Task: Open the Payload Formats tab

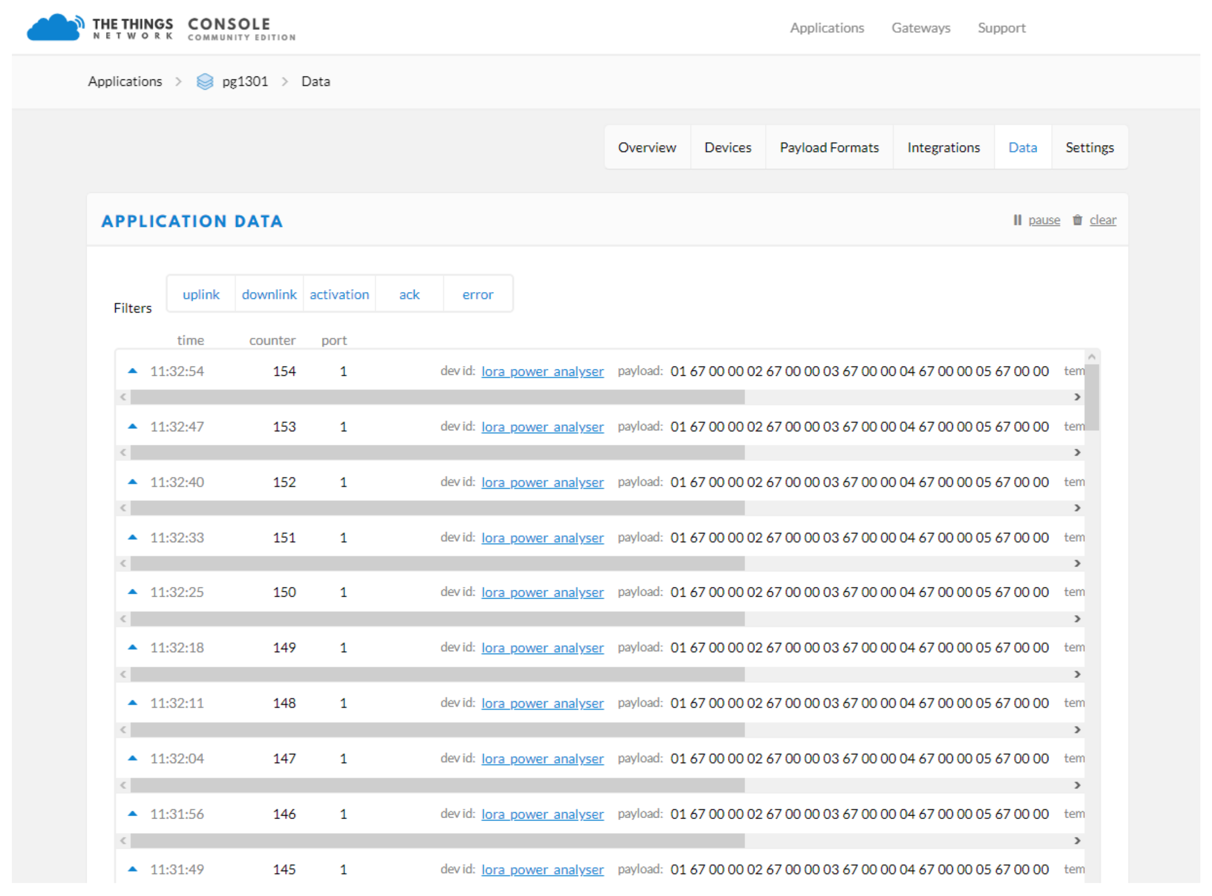Action: coord(829,148)
